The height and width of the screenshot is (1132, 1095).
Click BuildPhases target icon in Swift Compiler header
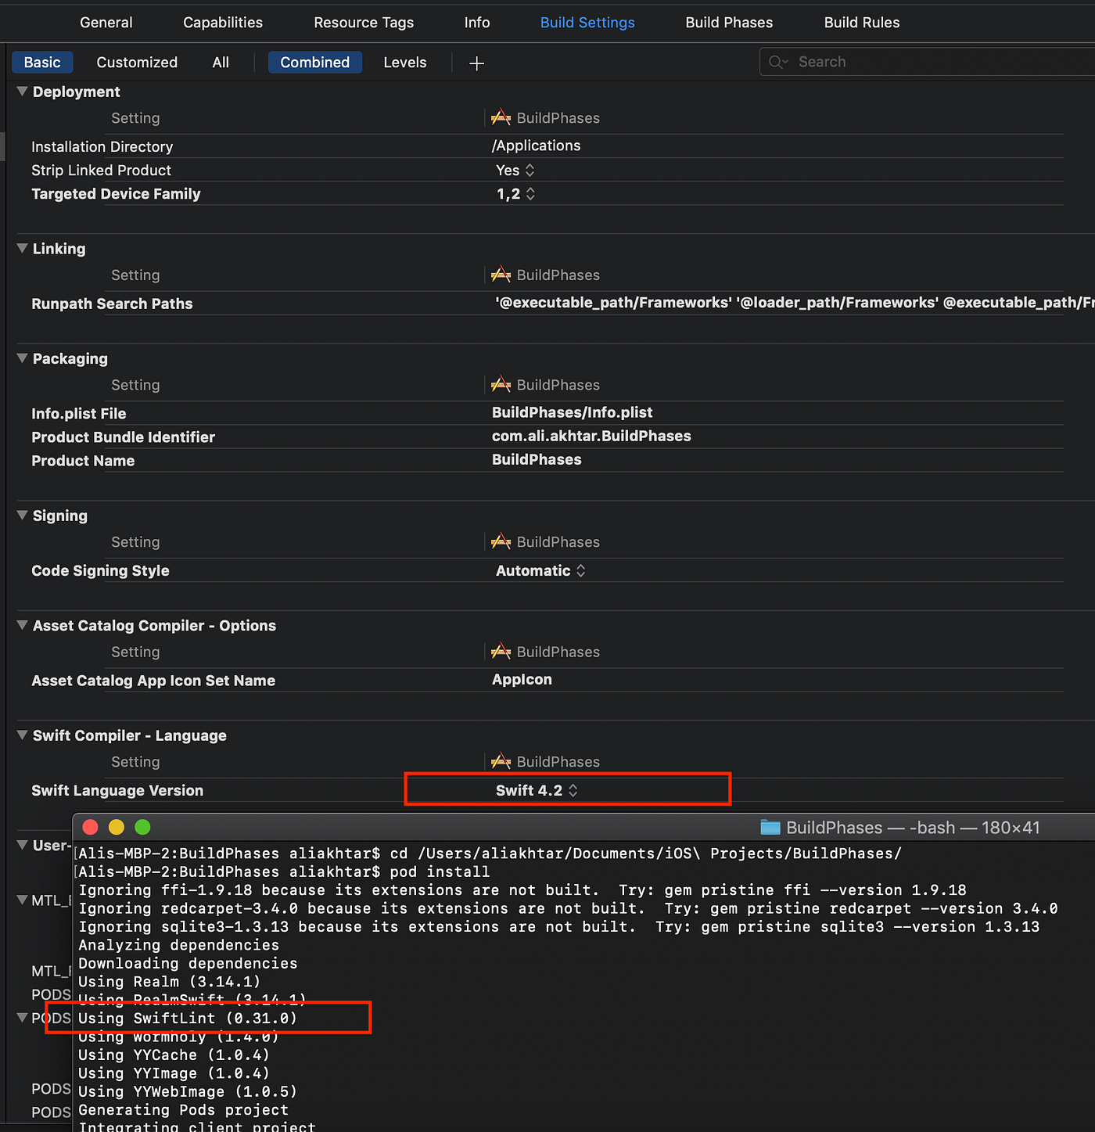[x=501, y=762]
